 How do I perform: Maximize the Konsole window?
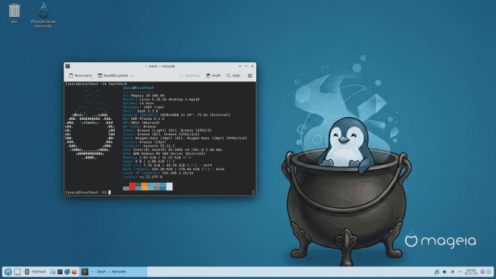246,66
